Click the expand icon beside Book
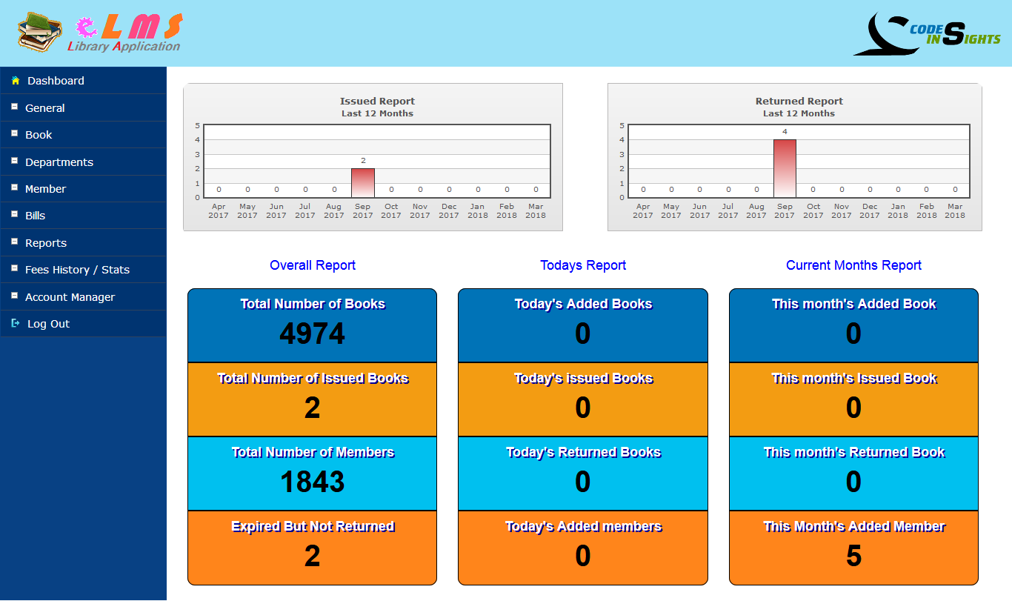This screenshot has width=1012, height=601. 14,134
